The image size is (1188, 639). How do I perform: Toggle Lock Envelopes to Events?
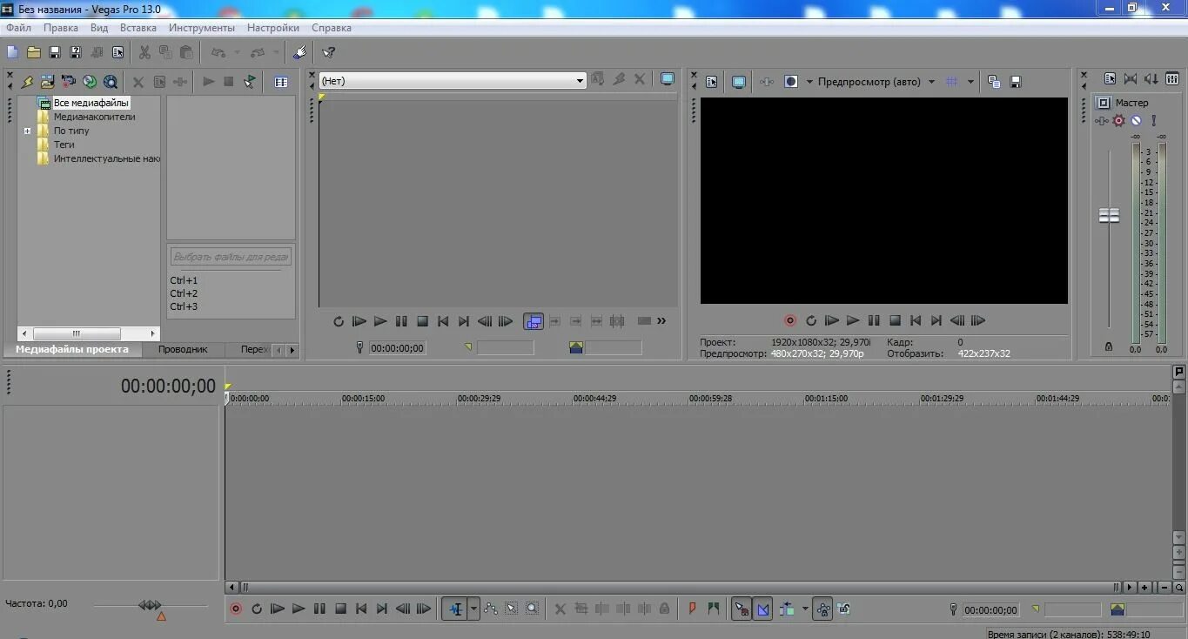point(822,609)
